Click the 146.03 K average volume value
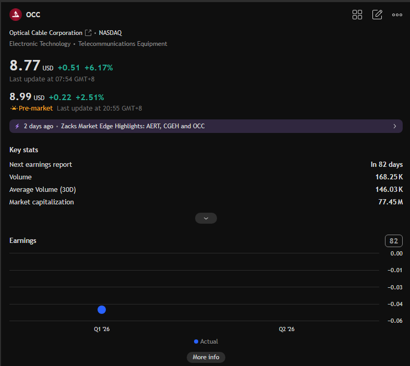Viewport: 410px width, 366px height. (x=389, y=190)
